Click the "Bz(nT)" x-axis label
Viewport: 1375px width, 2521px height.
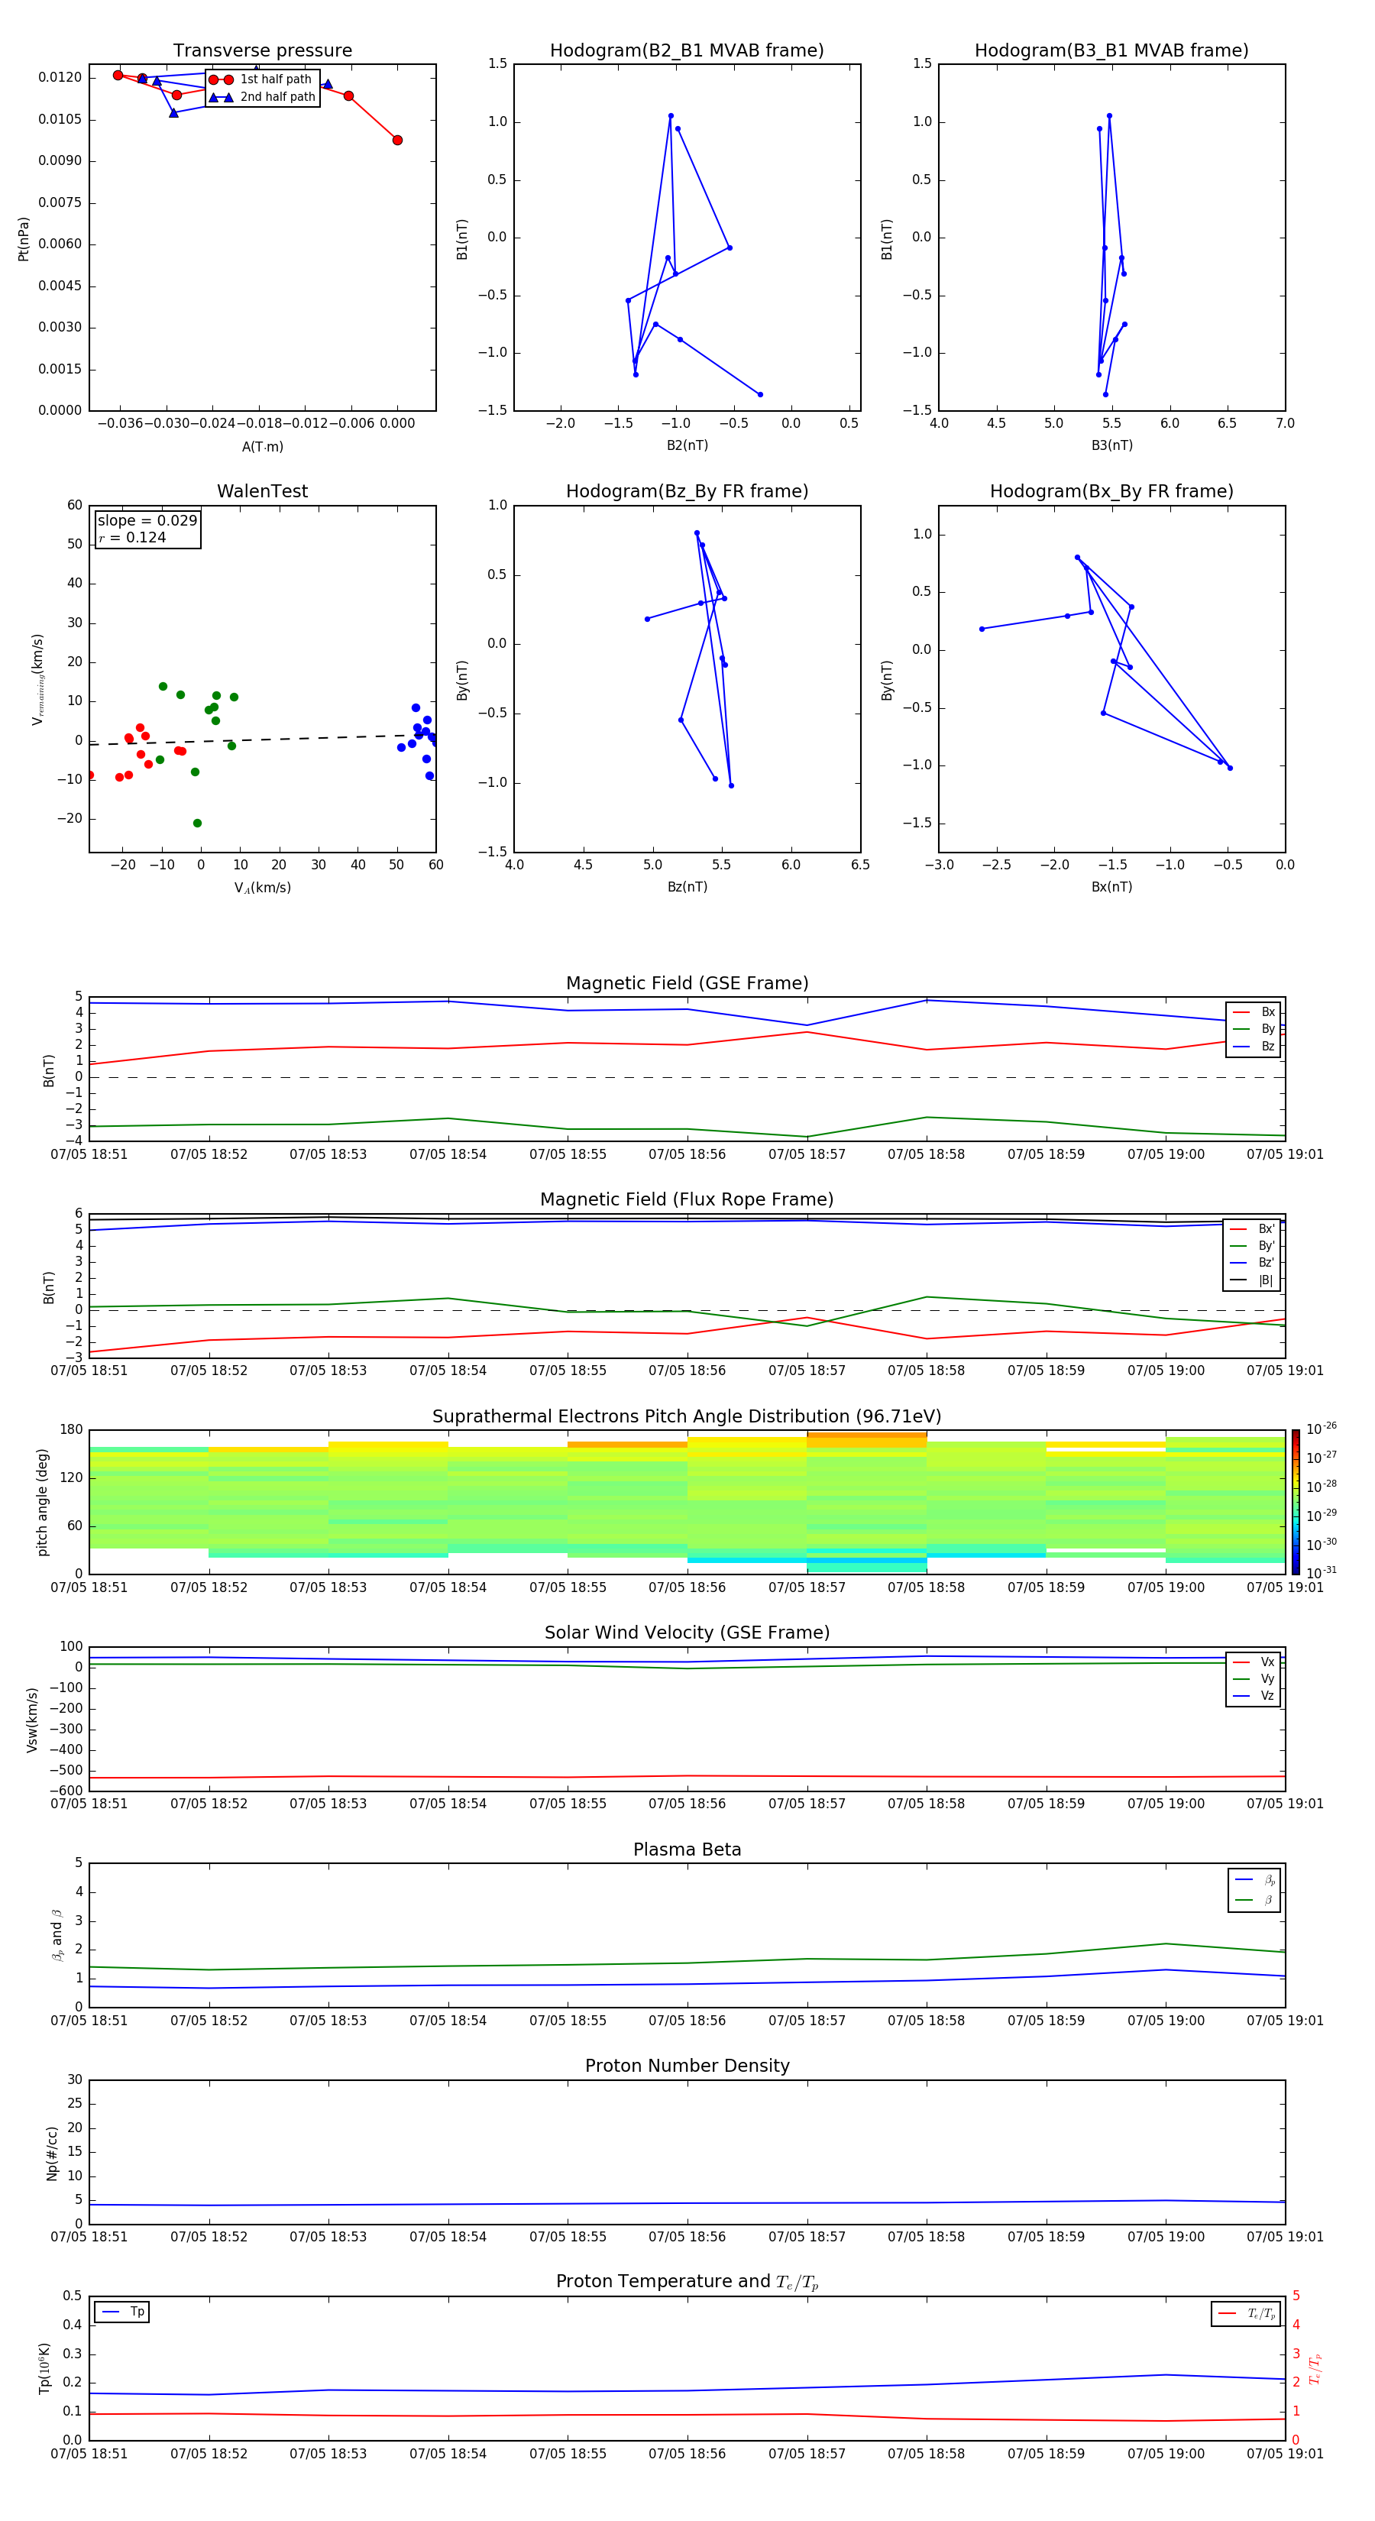[687, 888]
